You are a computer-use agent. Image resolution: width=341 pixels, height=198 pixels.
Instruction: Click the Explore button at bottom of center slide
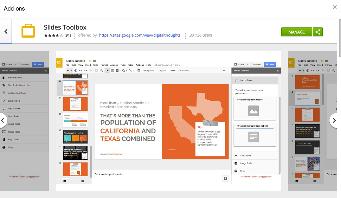[x=226, y=178]
